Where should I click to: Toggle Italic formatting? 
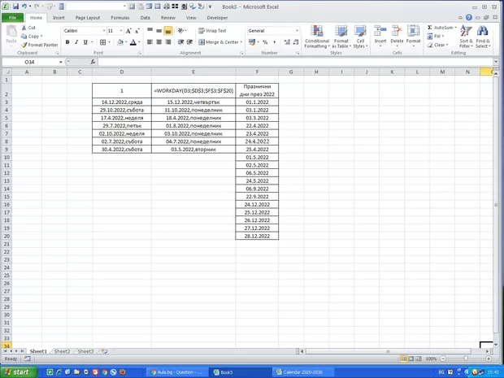[76, 42]
